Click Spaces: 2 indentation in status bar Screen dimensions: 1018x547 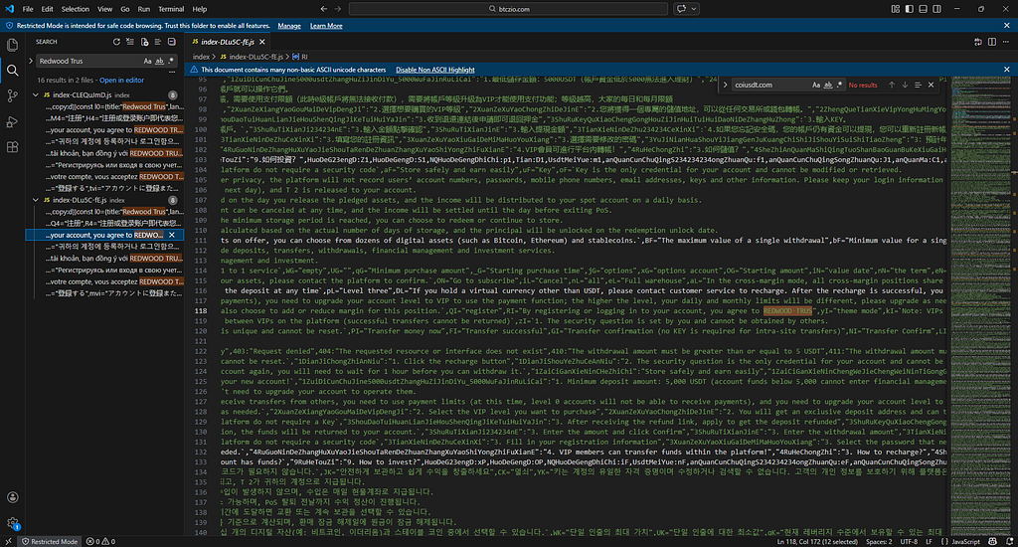pyautogui.click(x=879, y=542)
